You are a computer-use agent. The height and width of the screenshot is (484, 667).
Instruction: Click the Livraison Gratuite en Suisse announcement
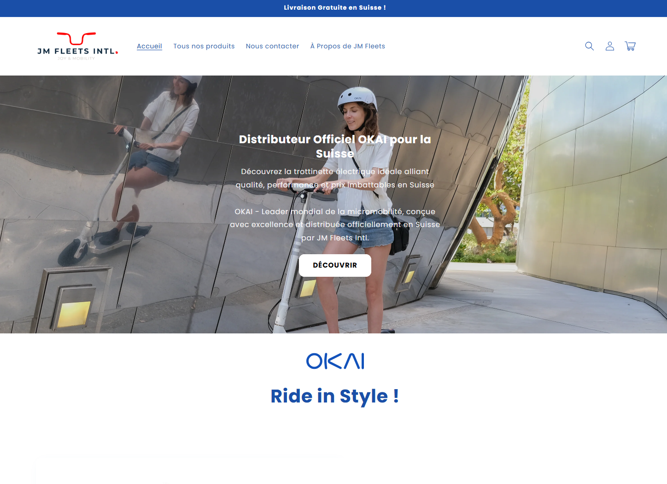coord(334,8)
